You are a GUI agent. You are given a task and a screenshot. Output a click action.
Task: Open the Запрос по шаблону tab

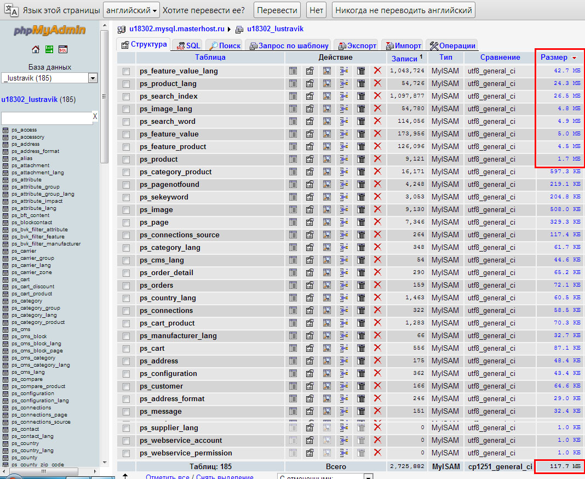tap(289, 45)
